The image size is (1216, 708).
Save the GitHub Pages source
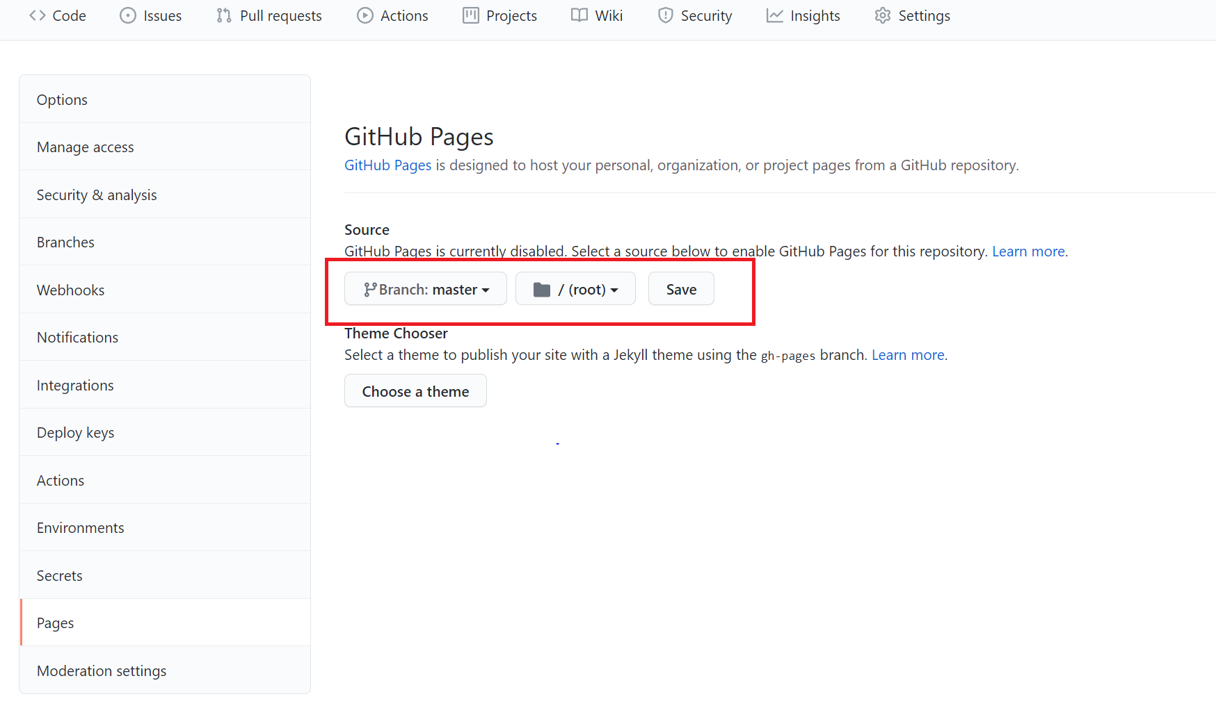click(681, 289)
